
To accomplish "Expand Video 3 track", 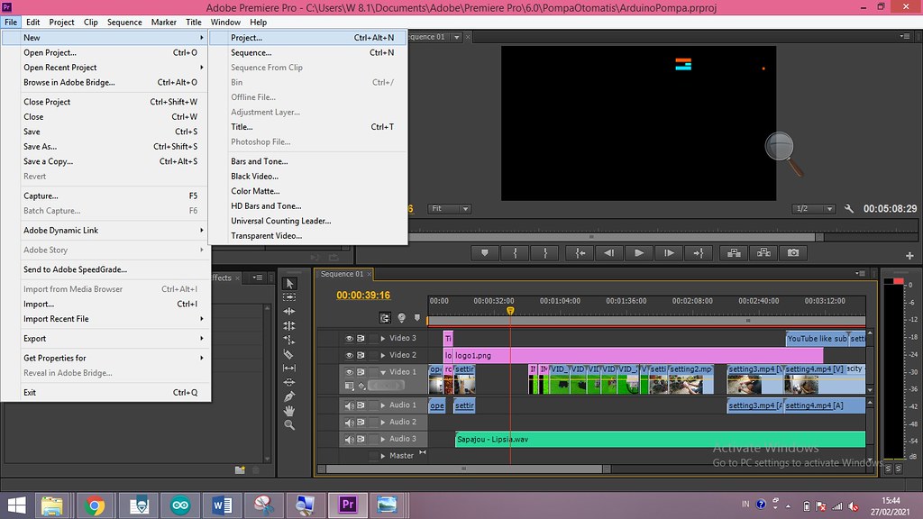I will pyautogui.click(x=382, y=339).
